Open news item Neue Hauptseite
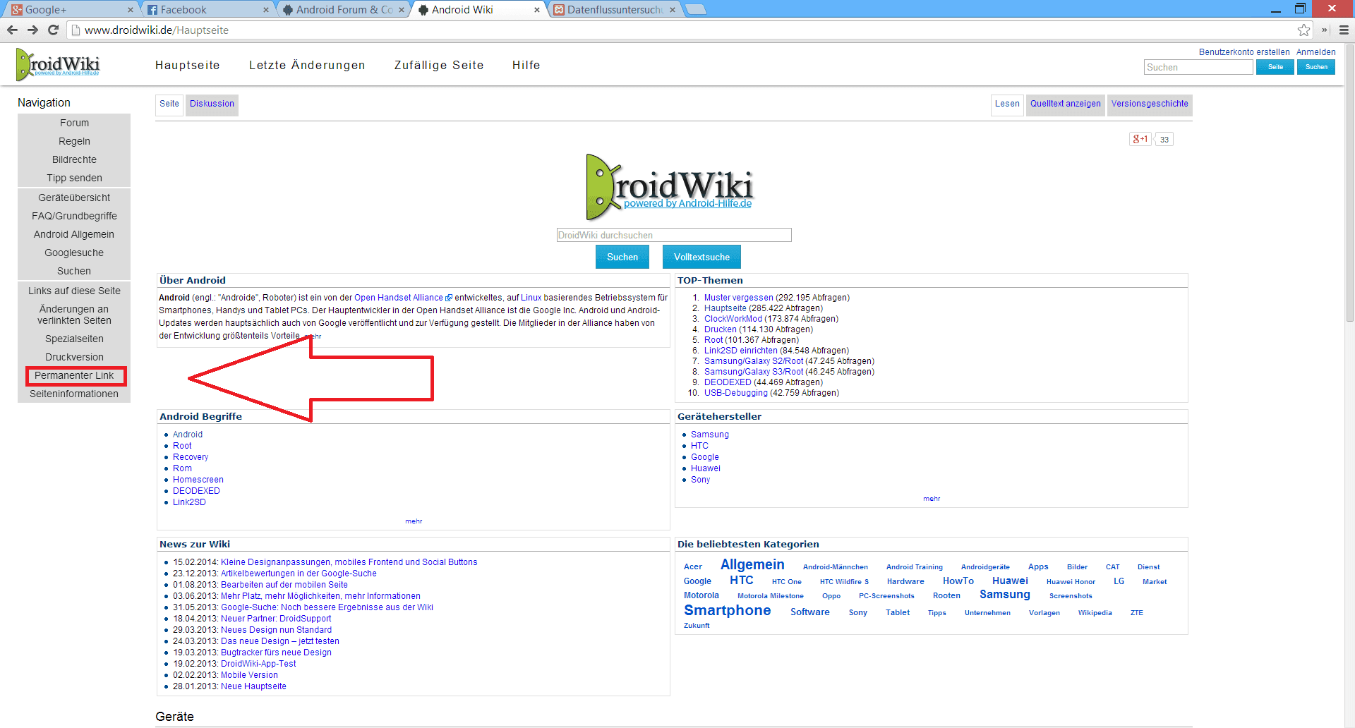This screenshot has width=1355, height=728. (x=253, y=686)
